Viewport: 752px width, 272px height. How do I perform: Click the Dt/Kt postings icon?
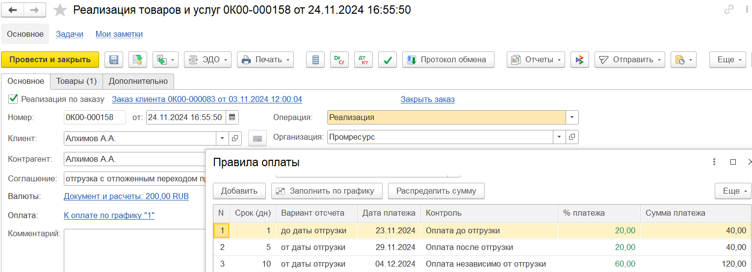pos(363,60)
